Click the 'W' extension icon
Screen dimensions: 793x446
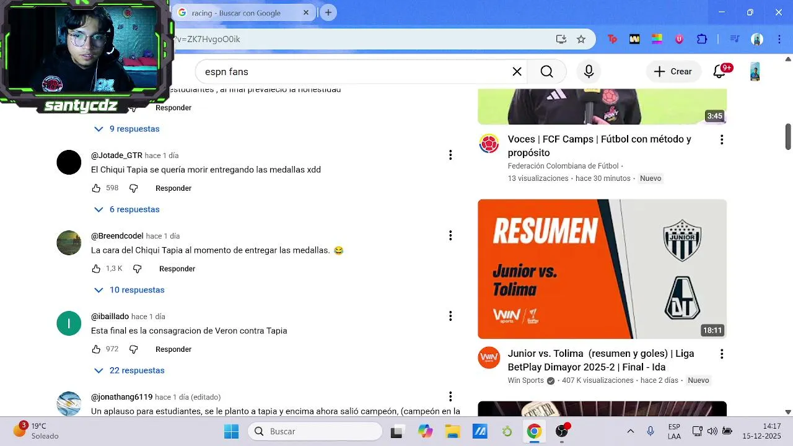634,39
